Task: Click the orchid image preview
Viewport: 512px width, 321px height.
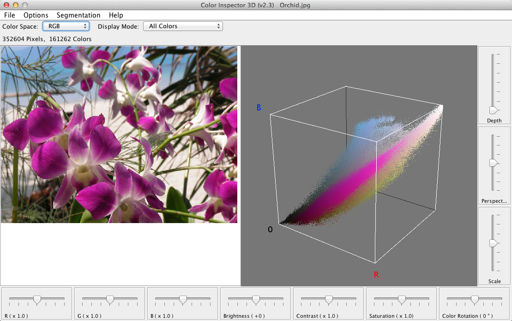Action: (x=119, y=134)
